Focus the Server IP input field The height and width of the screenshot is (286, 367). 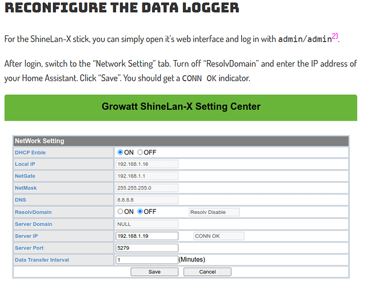click(147, 236)
